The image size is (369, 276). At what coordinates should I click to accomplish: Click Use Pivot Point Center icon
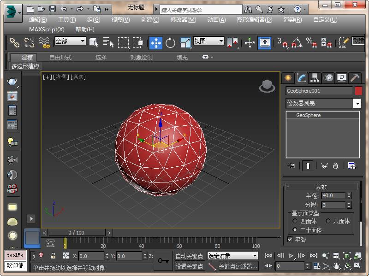233,42
